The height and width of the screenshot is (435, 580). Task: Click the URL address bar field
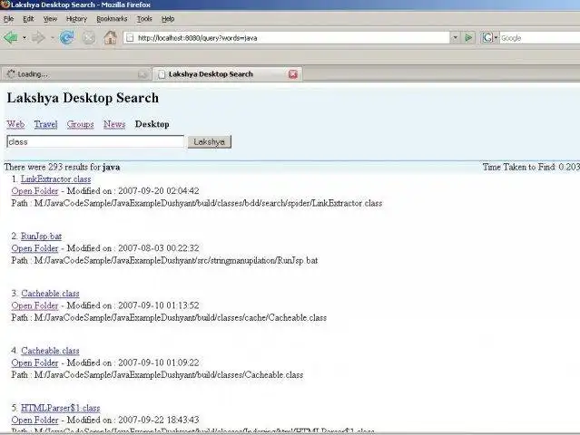coord(287,38)
